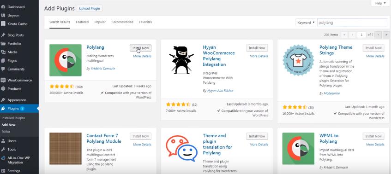Switch to the Recommended tab
The width and height of the screenshot is (391, 174).
[x=122, y=22]
